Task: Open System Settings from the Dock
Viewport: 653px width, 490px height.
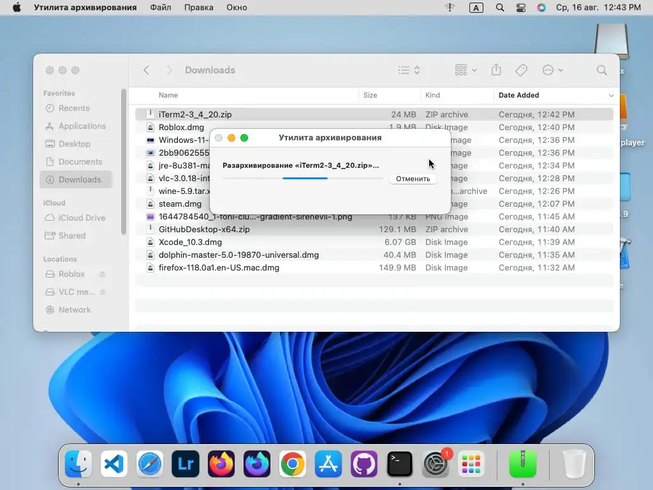Action: (x=435, y=463)
